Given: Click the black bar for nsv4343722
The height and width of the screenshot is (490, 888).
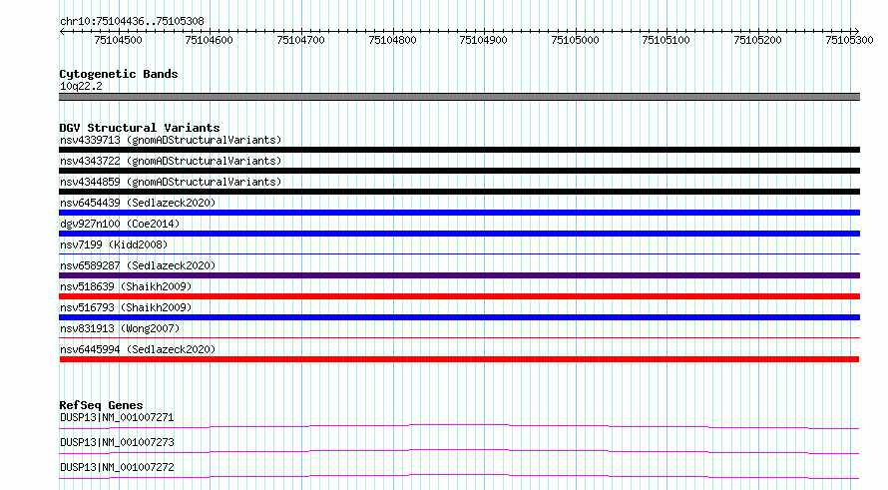Looking at the screenshot, I should 459,171.
